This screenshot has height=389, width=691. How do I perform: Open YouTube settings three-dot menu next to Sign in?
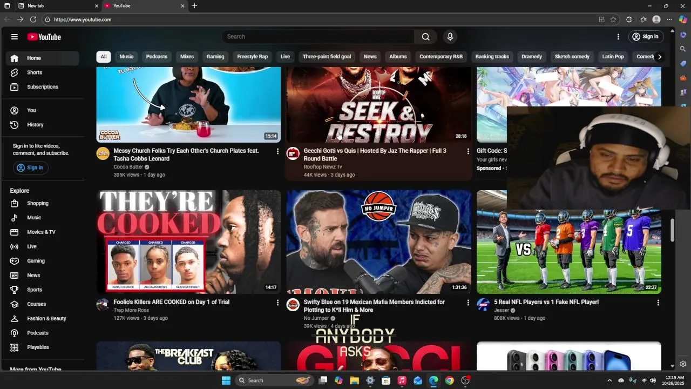(618, 37)
